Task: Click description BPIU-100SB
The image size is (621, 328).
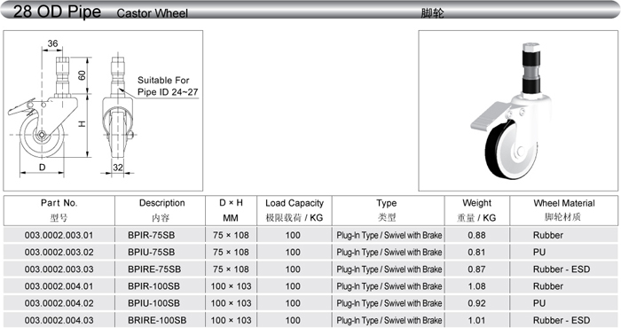Action: [153, 303]
